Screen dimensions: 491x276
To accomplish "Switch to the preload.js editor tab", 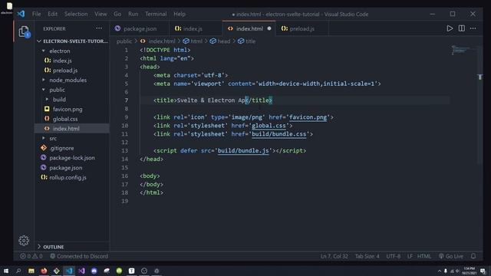I will pos(302,28).
